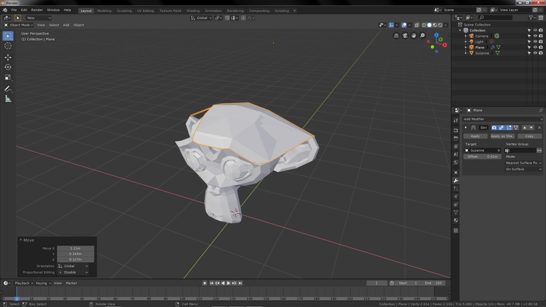Viewport: 546px width, 307px height.
Task: Open the Object Data mesh tab icon
Action: (x=456, y=212)
